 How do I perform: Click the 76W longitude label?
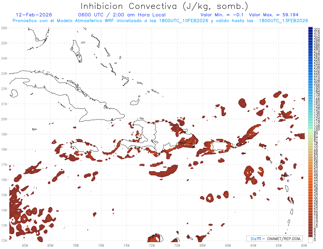tap(101, 245)
